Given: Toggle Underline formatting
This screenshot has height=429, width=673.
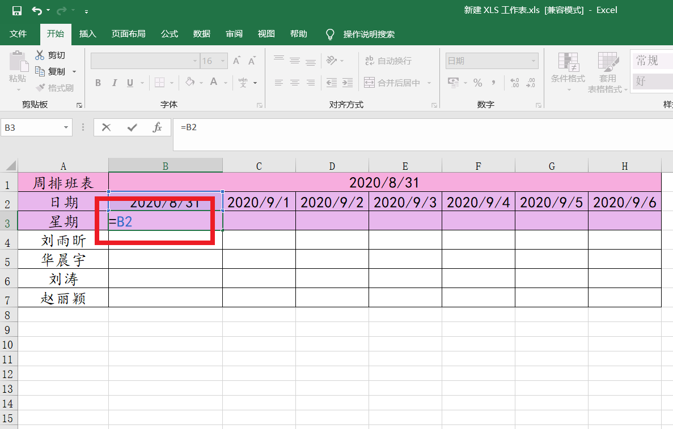Looking at the screenshot, I should [x=130, y=83].
